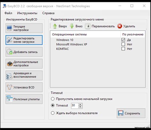Image resolution: width=151 pixels, height=130 pixels.
Task: Check the default checkbox for КОМПАС
Action: (123, 49)
